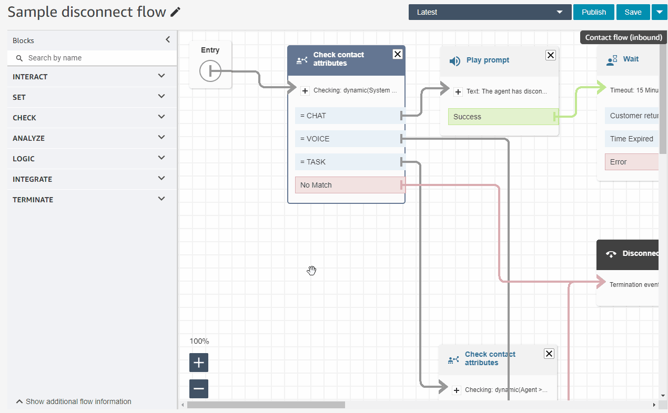Remove the Play prompt block with its X
The height and width of the screenshot is (413, 668).
[x=550, y=55]
